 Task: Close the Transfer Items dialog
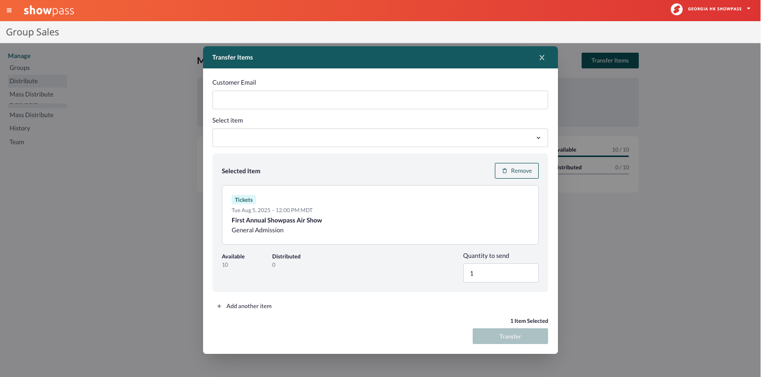pos(542,58)
